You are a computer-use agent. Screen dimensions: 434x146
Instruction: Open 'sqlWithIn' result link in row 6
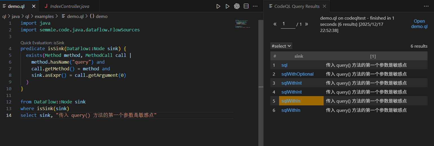point(291,110)
